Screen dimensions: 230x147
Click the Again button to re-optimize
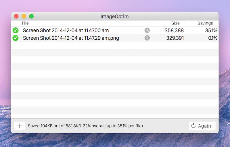click(202, 126)
